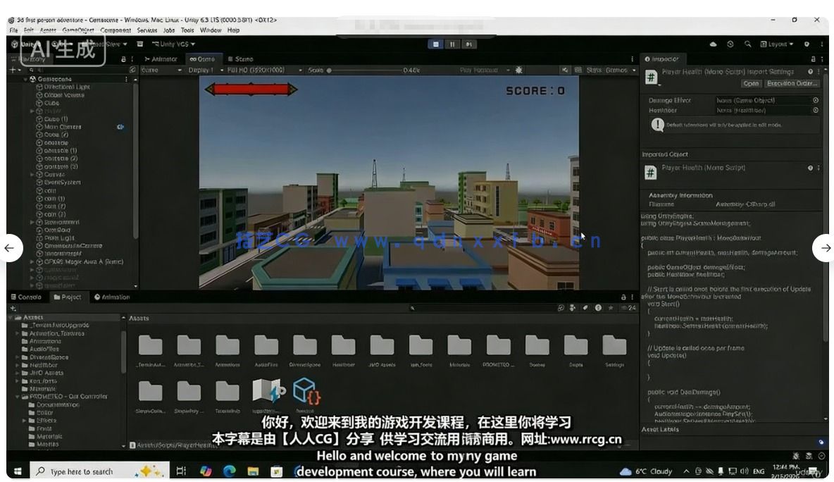This screenshot has width=834, height=482.
Task: Click the Pause playback button
Action: click(452, 44)
